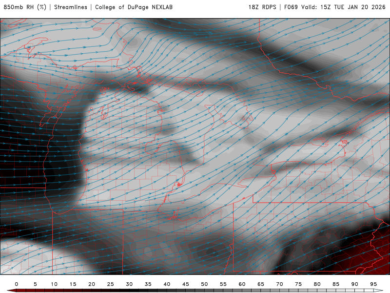Click the "40" label on the color scale
390x293 pixels.
click(x=167, y=284)
